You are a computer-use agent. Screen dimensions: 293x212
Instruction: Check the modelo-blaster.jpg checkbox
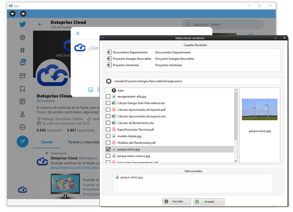(108, 136)
